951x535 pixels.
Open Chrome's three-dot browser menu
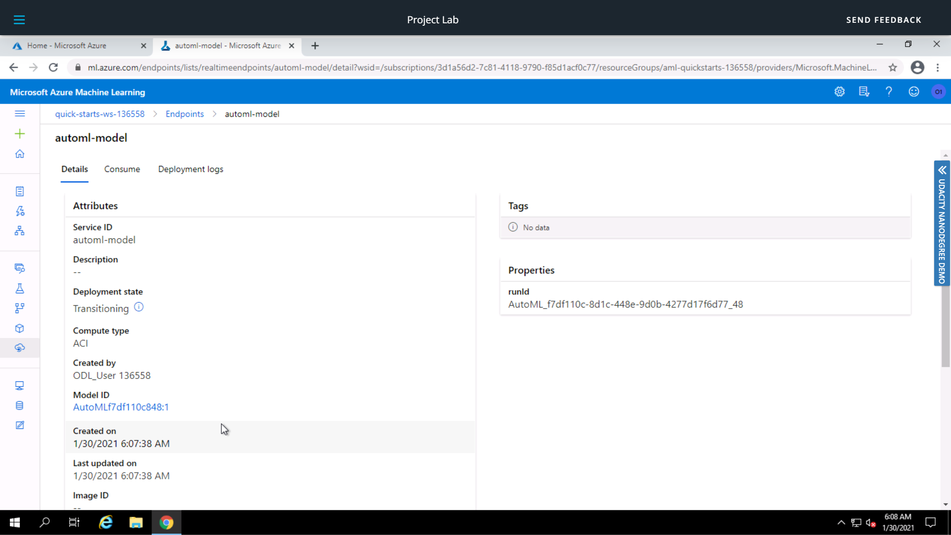pyautogui.click(x=937, y=67)
